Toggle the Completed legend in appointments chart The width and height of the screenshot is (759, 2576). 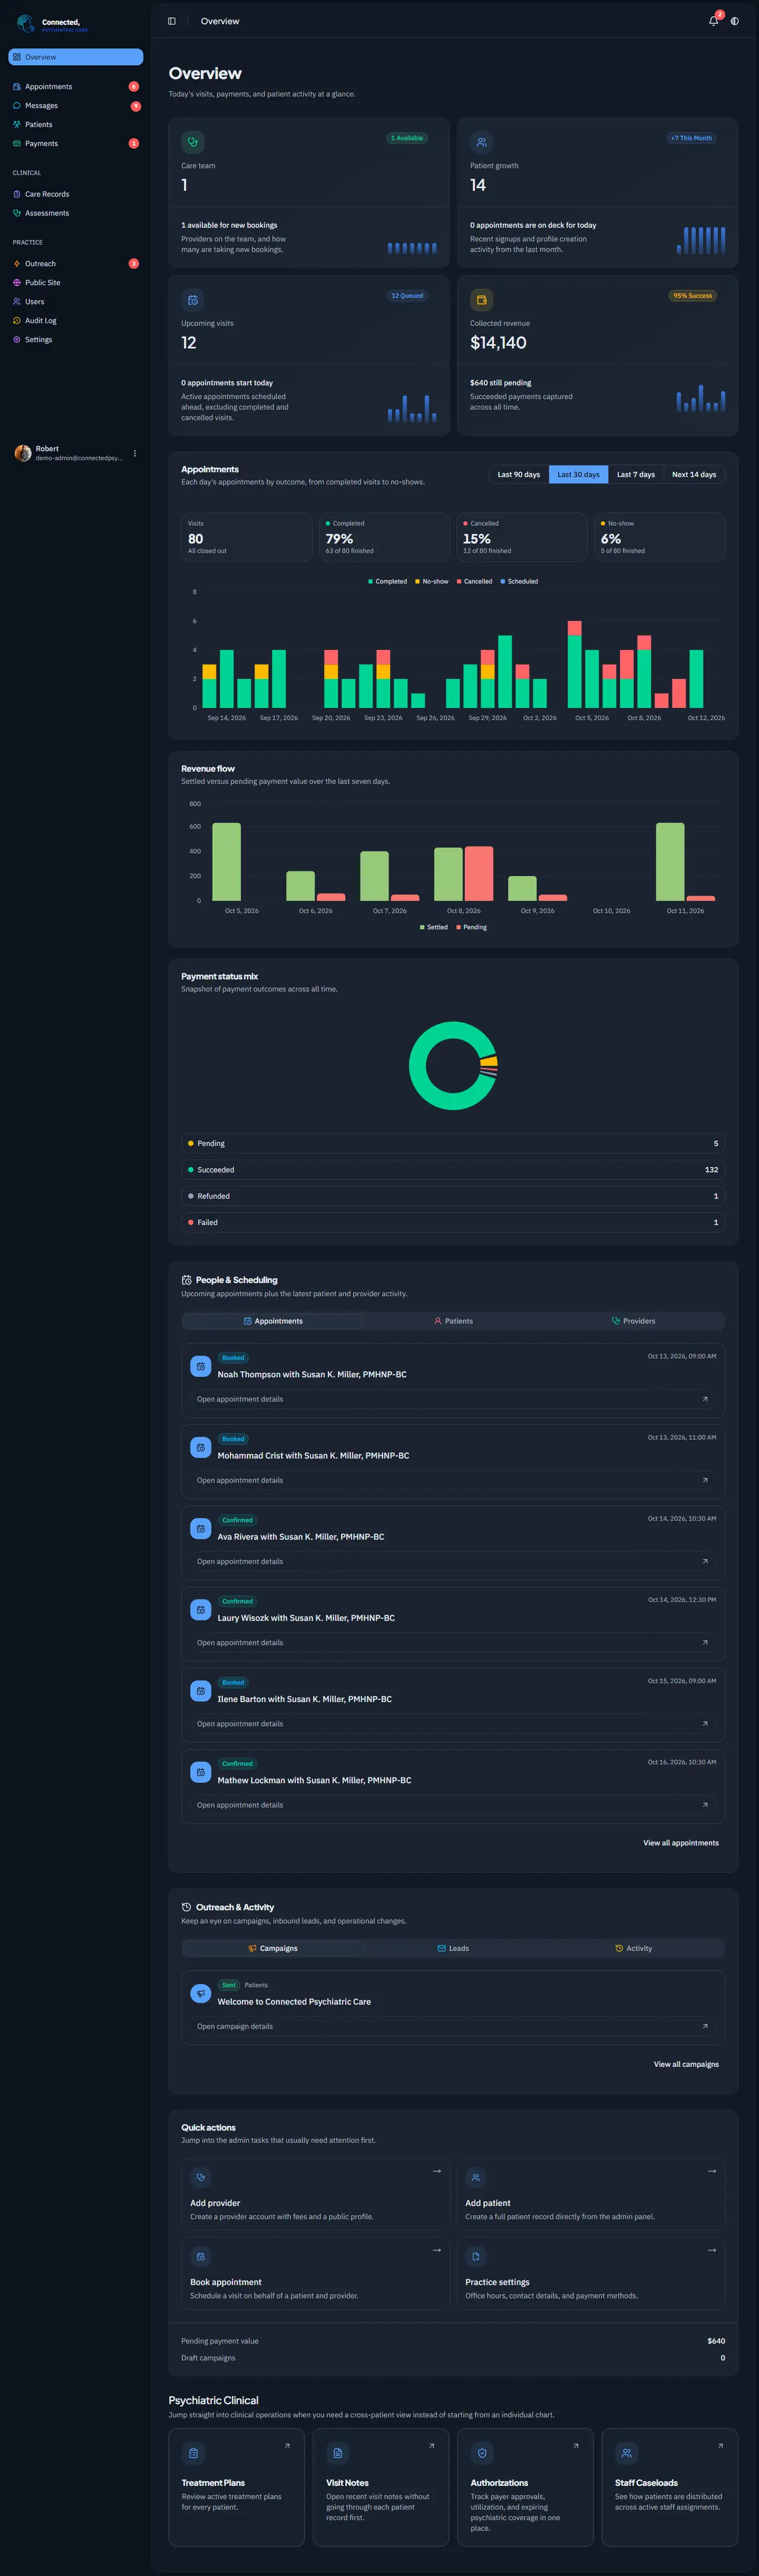click(x=388, y=581)
